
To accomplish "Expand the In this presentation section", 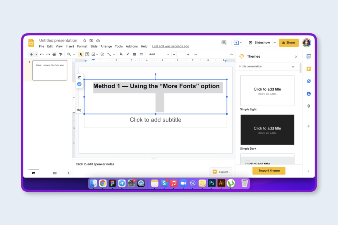I will click(293, 67).
